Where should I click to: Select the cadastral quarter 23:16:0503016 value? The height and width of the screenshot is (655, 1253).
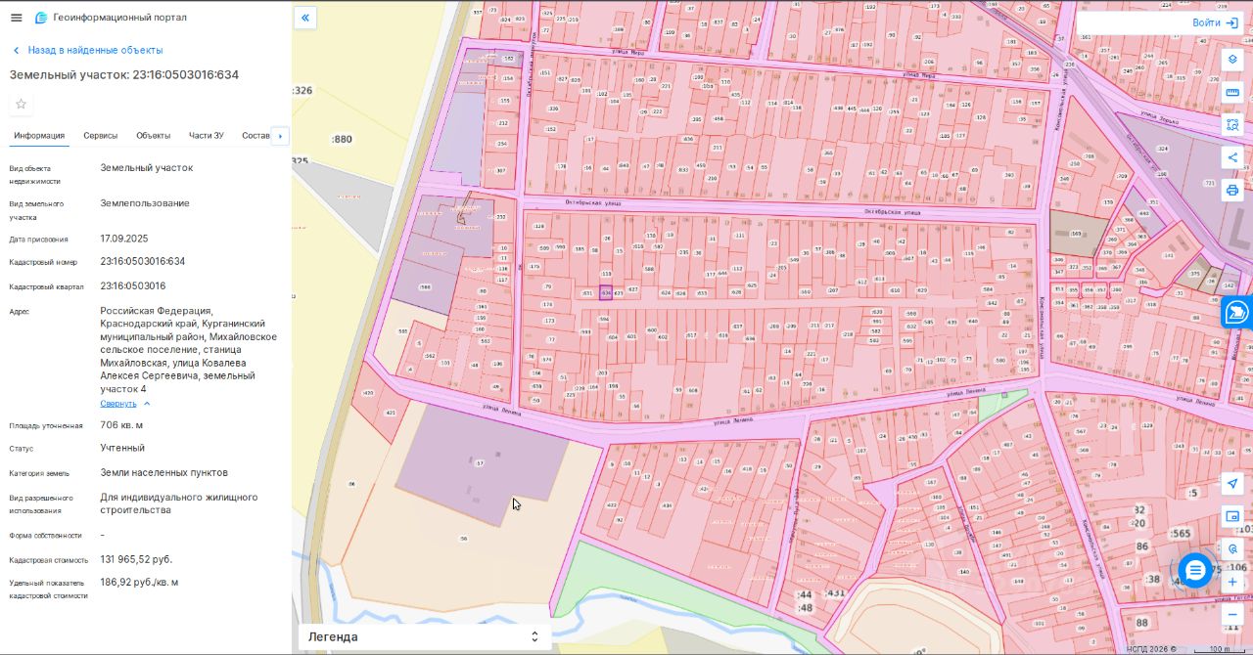133,285
